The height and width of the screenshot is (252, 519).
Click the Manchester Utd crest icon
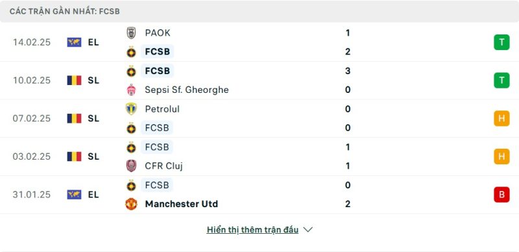131,204
